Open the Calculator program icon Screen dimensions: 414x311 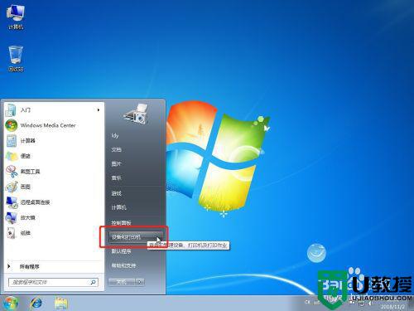tap(12, 141)
